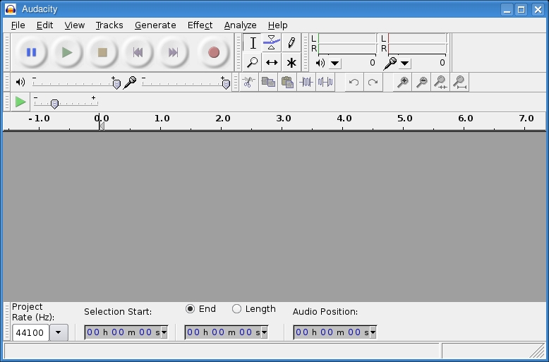Select the Length radio button
549x362 pixels.
point(237,308)
